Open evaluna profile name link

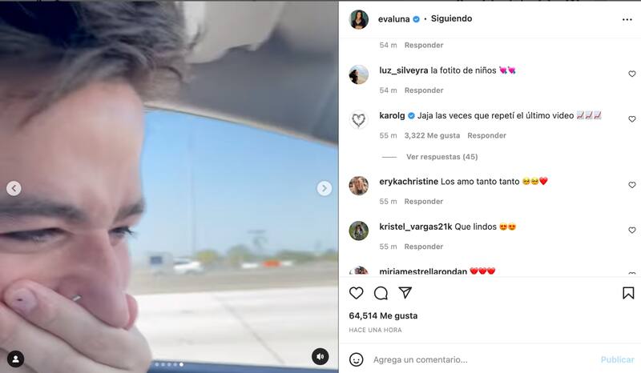click(x=393, y=19)
